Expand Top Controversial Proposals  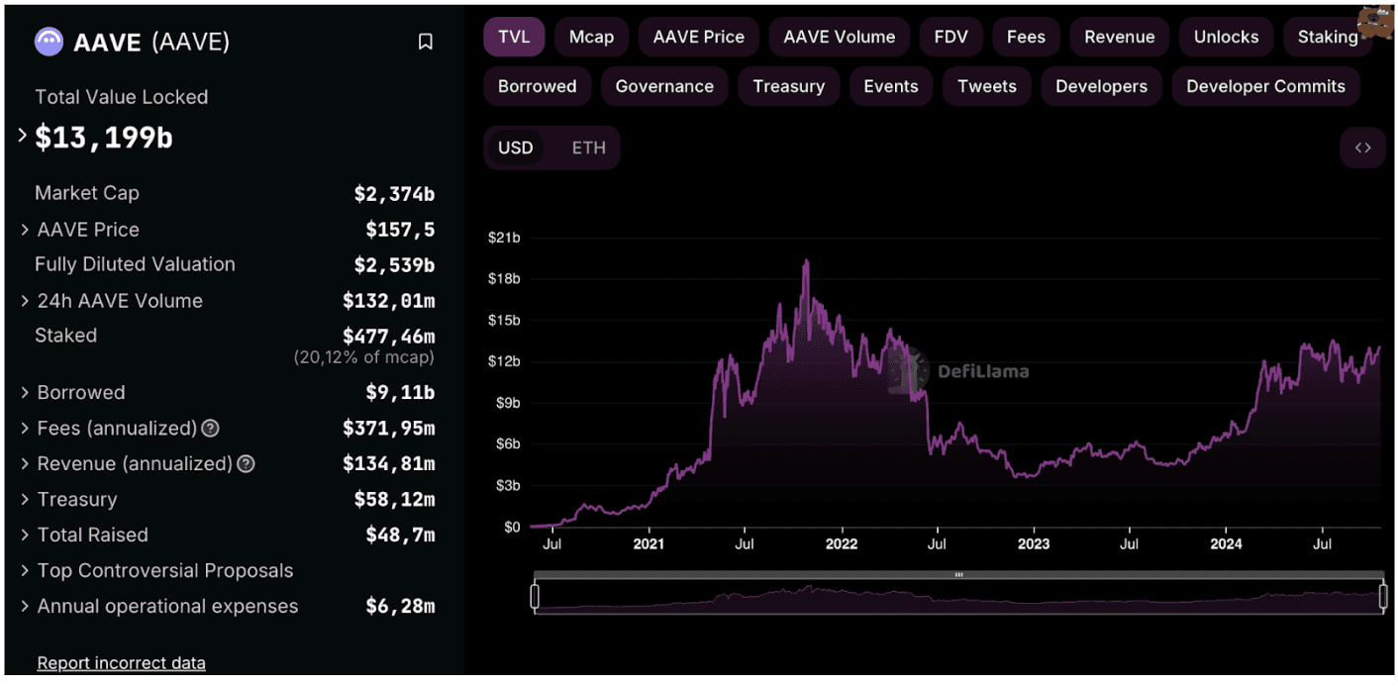[25, 571]
